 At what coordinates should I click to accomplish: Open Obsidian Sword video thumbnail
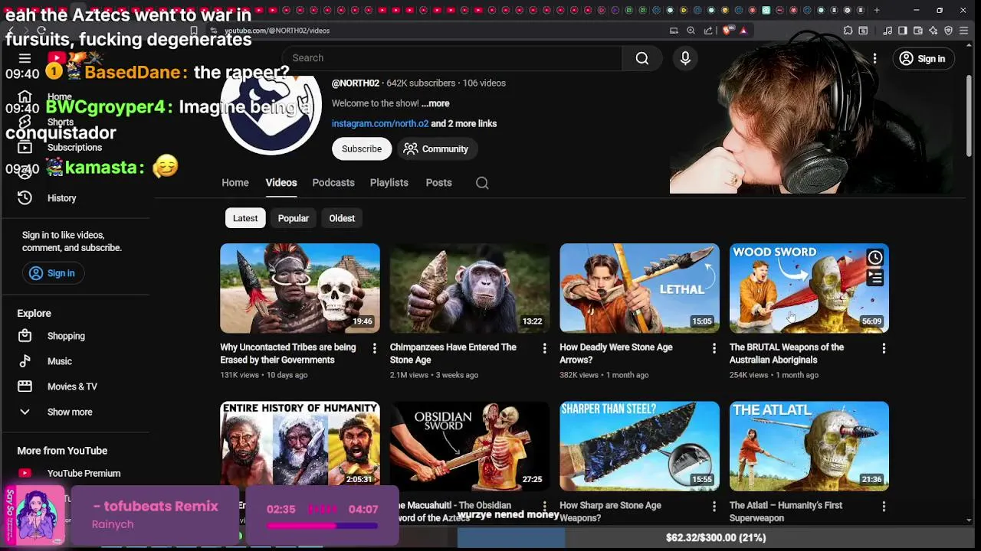[x=470, y=446]
